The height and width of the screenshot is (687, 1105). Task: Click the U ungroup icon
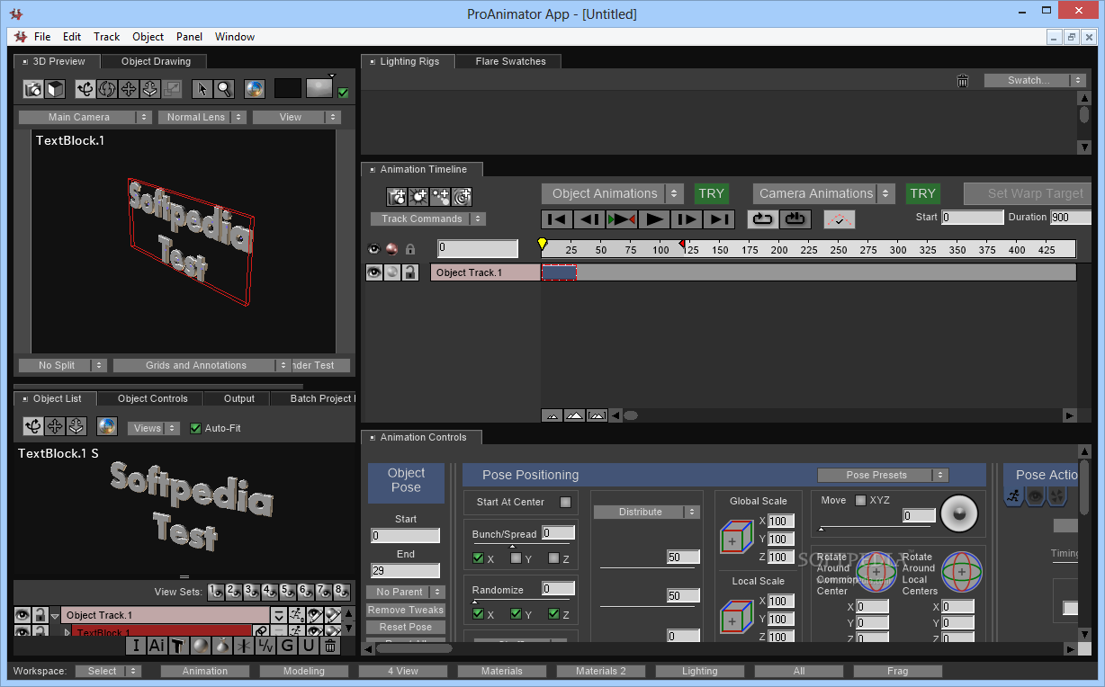[x=309, y=645]
